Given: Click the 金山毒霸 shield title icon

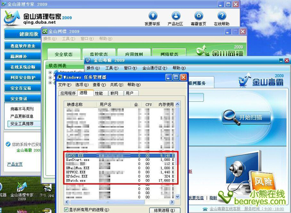Looking at the screenshot, I should tap(88, 61).
